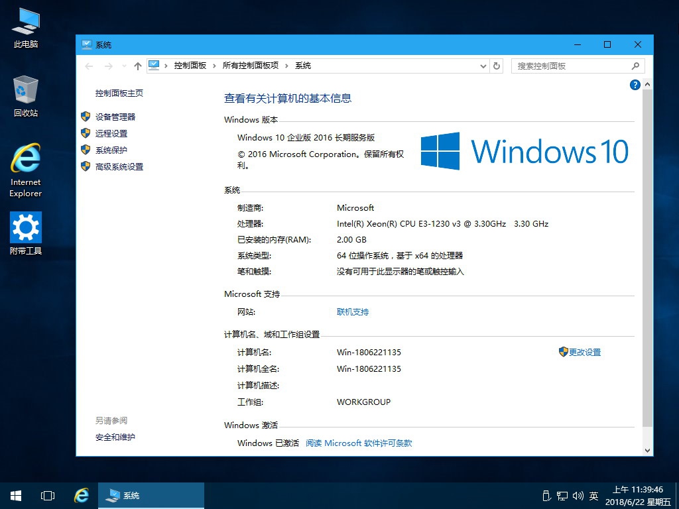Open recent locations dropdown arrow

point(124,66)
